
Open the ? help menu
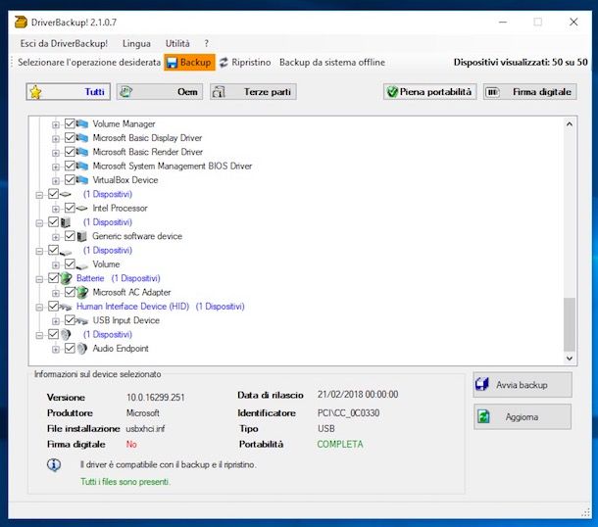pos(206,43)
